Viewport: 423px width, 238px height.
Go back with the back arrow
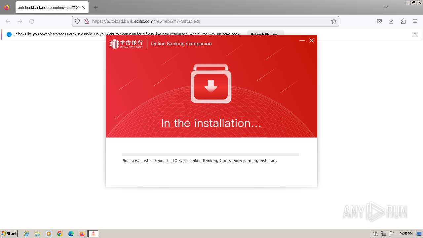(x=8, y=21)
